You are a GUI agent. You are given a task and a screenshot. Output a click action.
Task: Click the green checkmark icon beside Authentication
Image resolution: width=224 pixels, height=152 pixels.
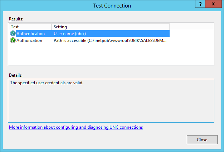(13, 34)
